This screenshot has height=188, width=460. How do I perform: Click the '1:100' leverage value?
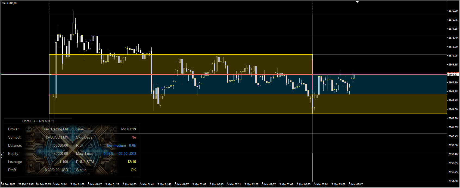(64, 162)
